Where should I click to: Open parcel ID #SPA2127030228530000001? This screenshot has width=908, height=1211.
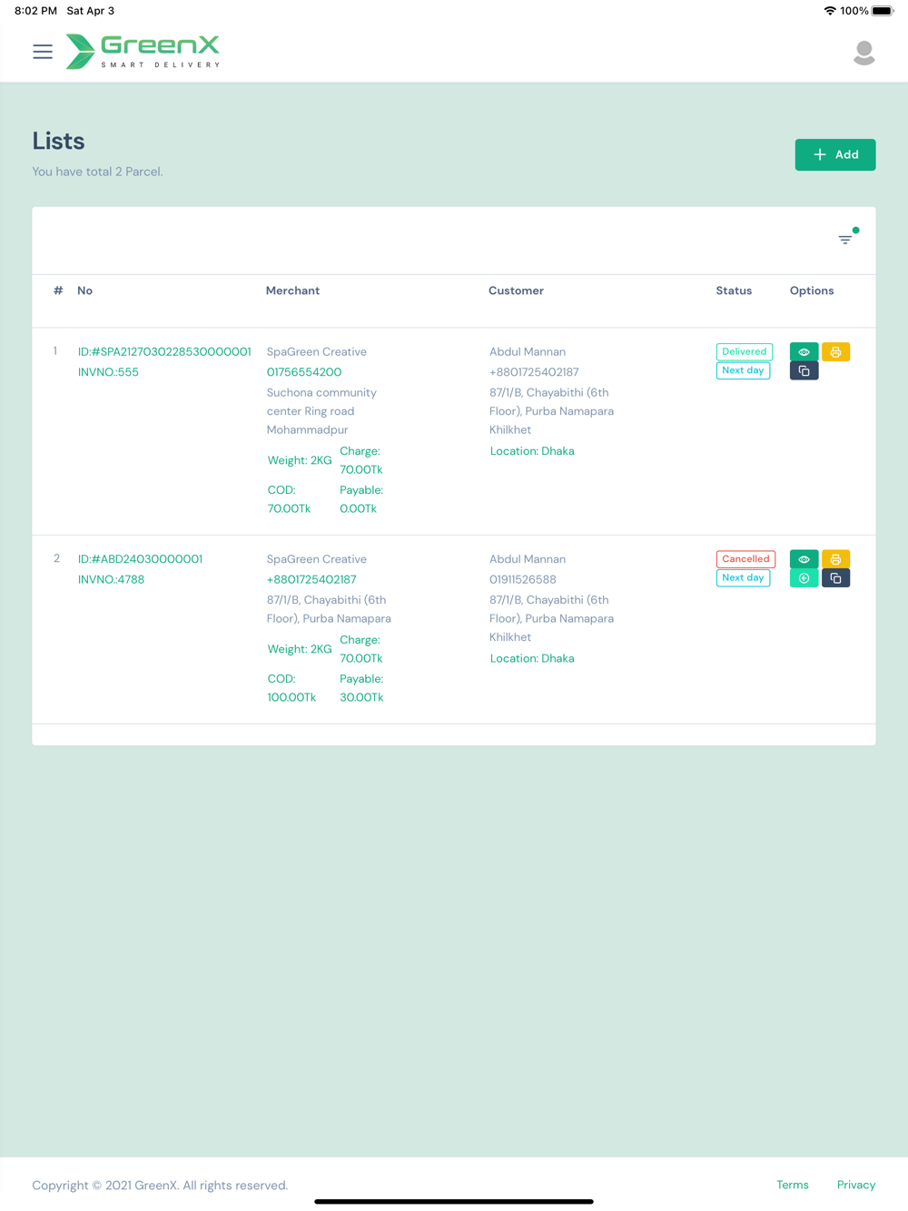pos(164,351)
